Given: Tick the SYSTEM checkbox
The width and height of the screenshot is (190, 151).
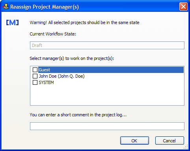Looking at the screenshot, I should tap(35, 82).
